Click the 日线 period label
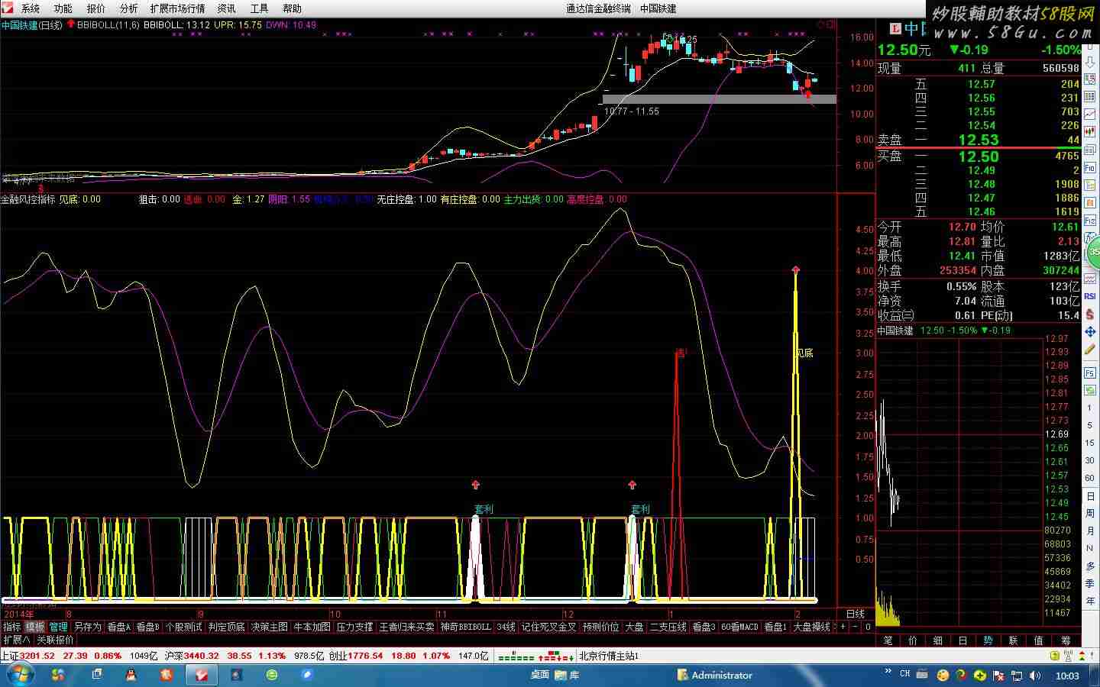This screenshot has height=687, width=1100. click(x=856, y=614)
